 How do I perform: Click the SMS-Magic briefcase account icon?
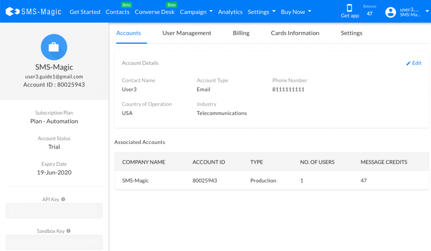pos(54,47)
